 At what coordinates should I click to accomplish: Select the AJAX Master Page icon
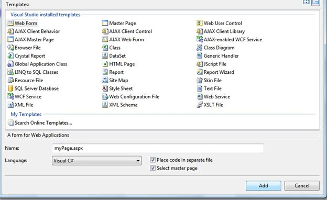pyautogui.click(x=10, y=39)
